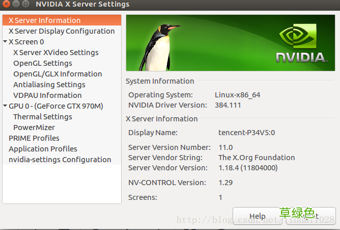Viewport: 340px width, 230px height.
Task: Open X Server XVideo Settings
Action: 56,53
